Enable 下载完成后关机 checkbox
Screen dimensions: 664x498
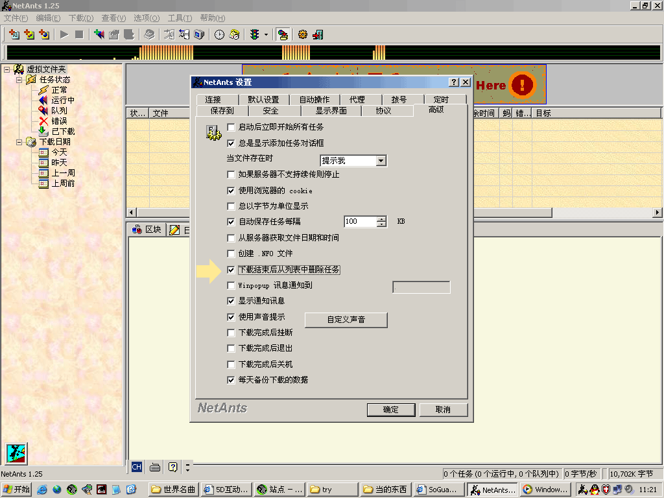231,364
